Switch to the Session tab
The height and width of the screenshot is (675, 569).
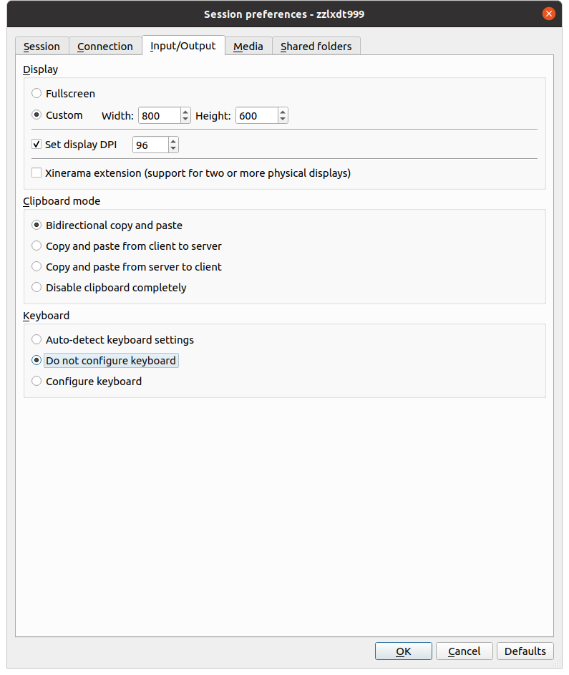click(x=42, y=47)
